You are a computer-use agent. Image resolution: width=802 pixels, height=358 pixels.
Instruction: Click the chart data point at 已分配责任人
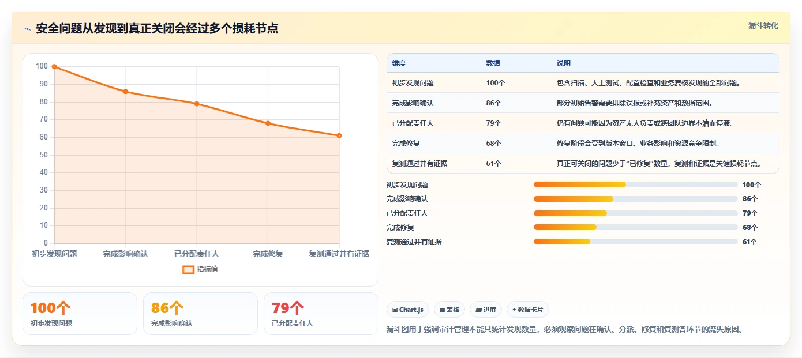pos(197,104)
